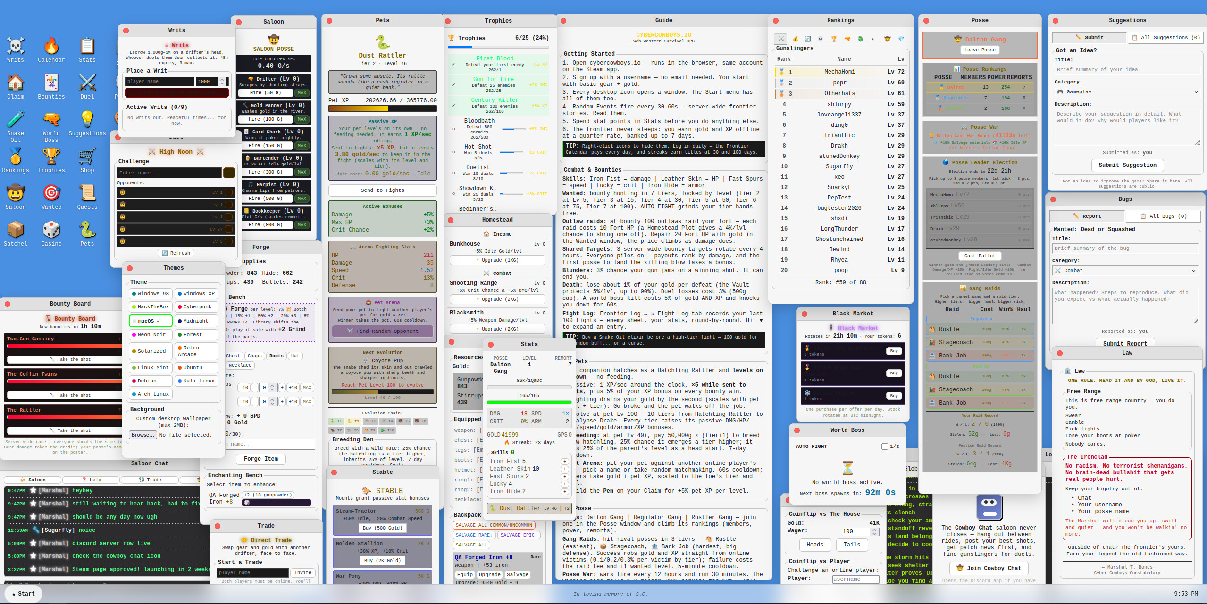The height and width of the screenshot is (604, 1207).
Task: Click the Cast Ballot button
Action: 980,256
